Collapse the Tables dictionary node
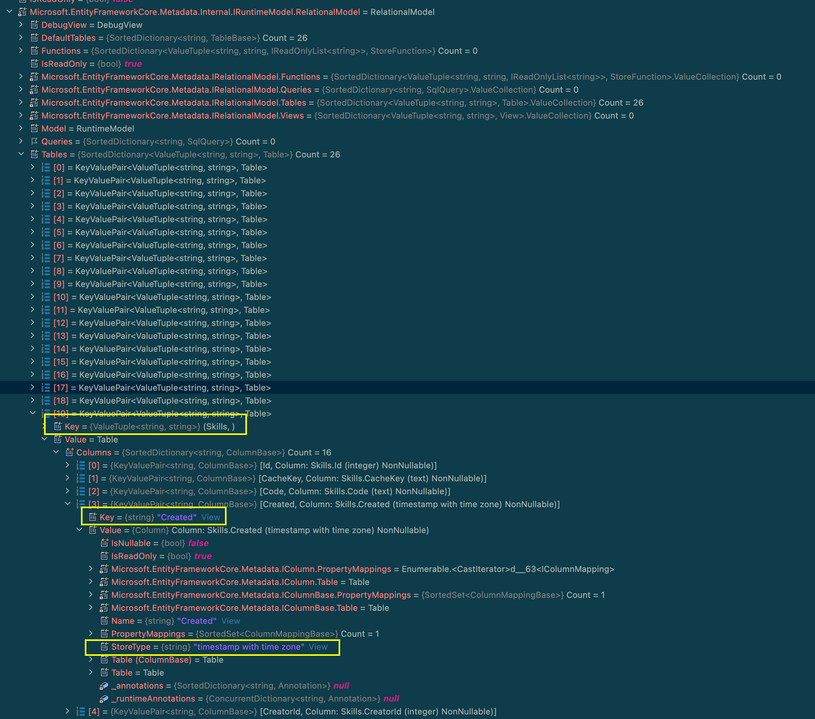 pyautogui.click(x=21, y=154)
